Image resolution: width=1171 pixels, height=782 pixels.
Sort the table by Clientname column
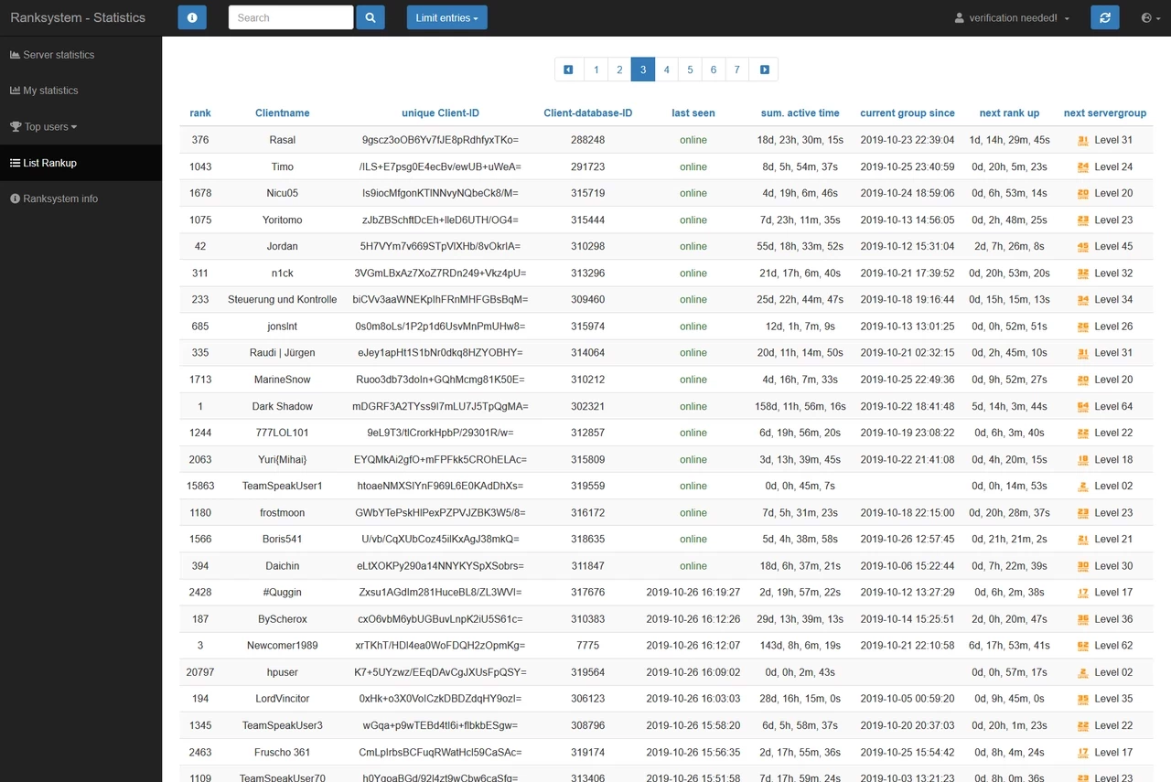[282, 112]
